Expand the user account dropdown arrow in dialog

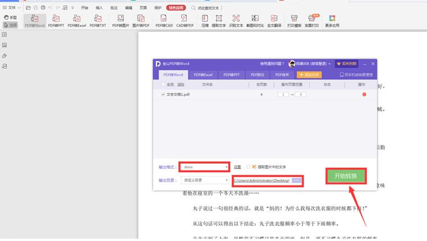[329, 64]
